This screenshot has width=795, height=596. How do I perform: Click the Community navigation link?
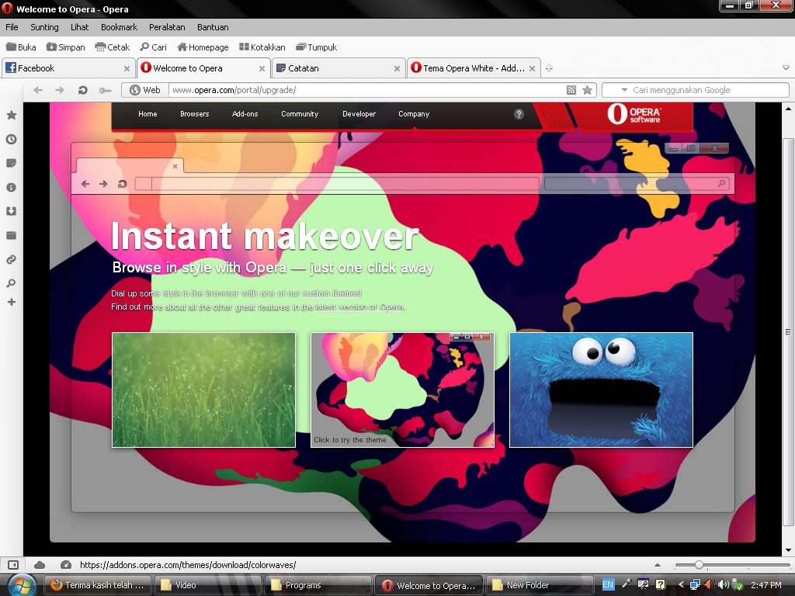point(300,114)
